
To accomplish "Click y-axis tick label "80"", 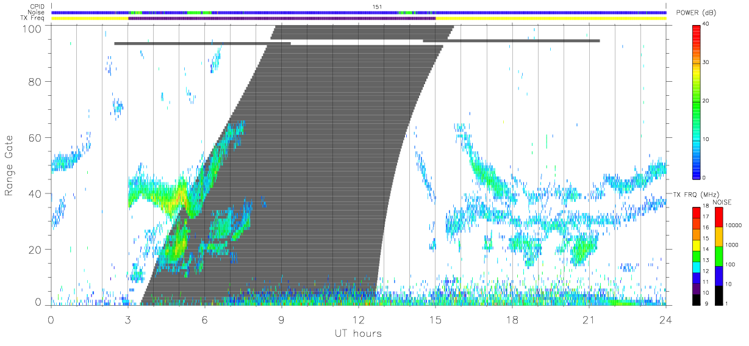I will pos(35,82).
